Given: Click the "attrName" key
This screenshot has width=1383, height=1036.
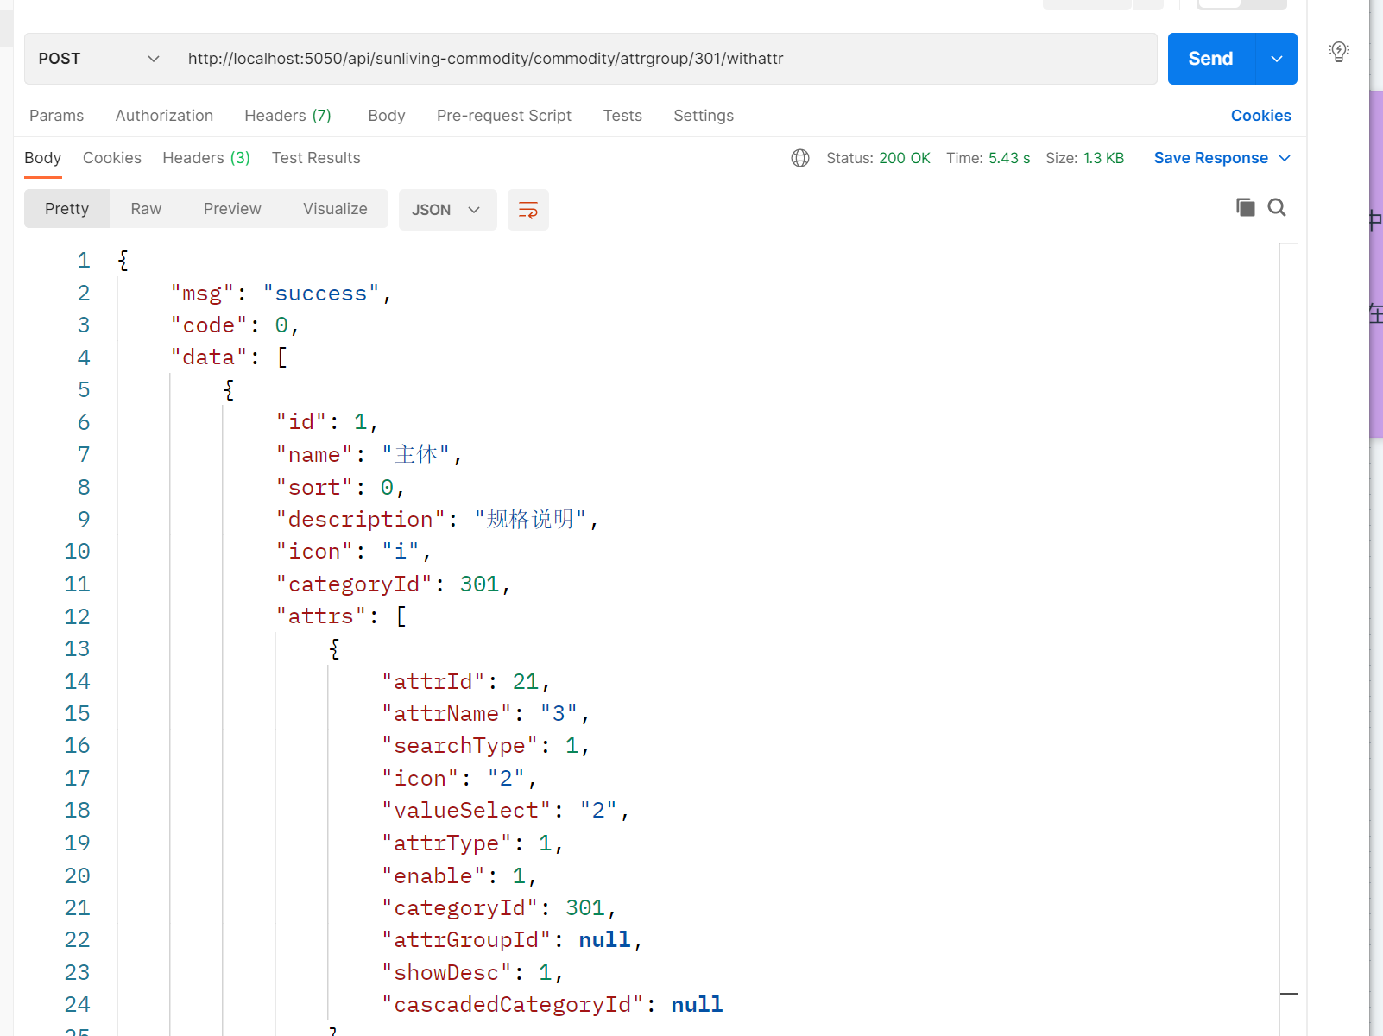Looking at the screenshot, I should 446,714.
